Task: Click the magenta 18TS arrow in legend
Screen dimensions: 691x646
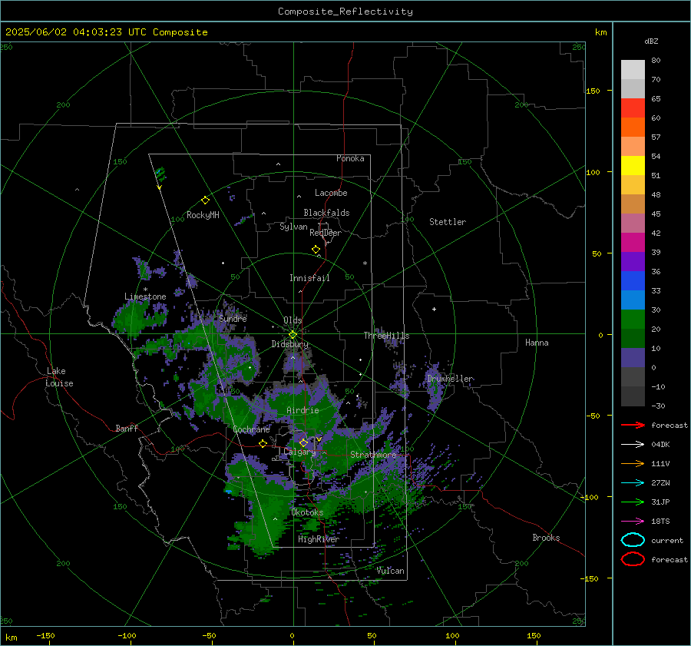Action: point(633,522)
